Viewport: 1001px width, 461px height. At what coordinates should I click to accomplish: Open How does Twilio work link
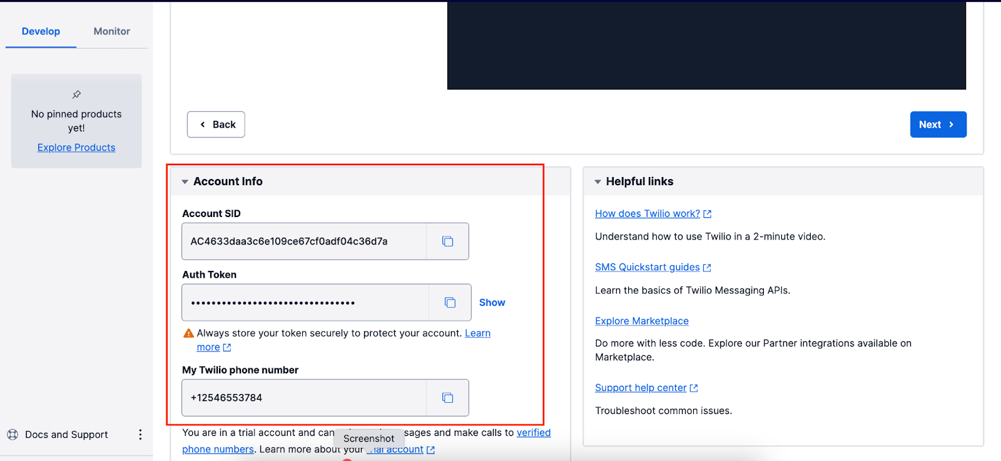pyautogui.click(x=648, y=214)
